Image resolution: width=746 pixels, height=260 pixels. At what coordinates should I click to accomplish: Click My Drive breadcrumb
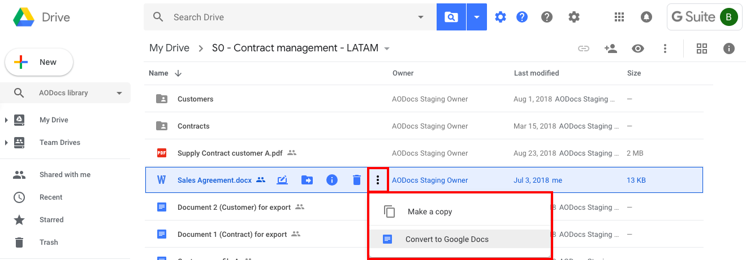169,48
